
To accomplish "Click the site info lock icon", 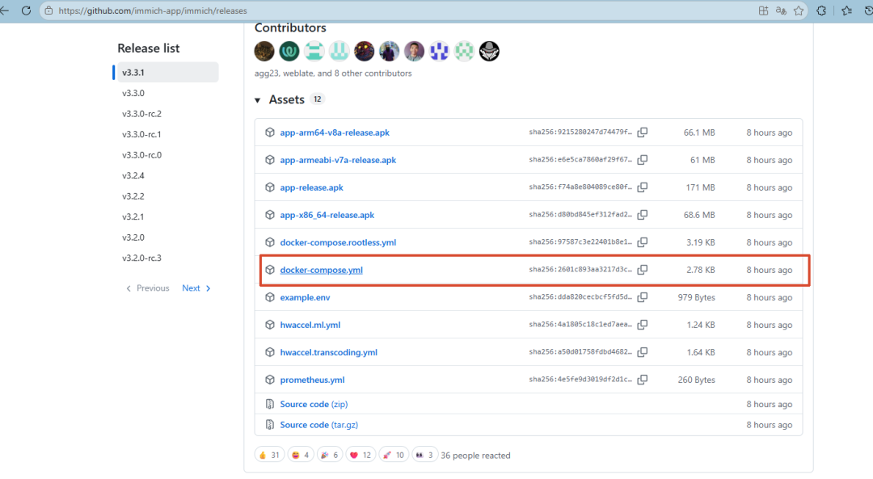I will [49, 11].
